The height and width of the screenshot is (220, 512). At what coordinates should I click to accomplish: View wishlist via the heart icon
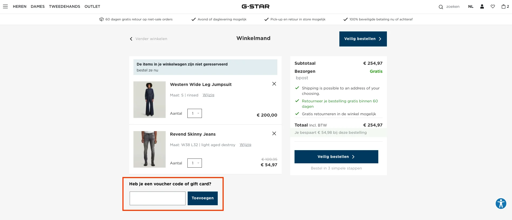pyautogui.click(x=493, y=6)
